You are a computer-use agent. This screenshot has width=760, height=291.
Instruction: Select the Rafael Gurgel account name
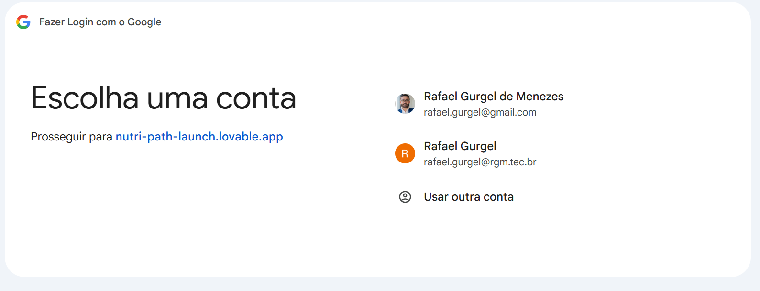coord(460,146)
